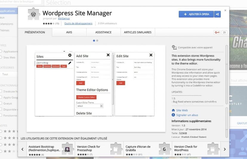
Task: Toggle the Applis Google checkbox
Action: 1,97
